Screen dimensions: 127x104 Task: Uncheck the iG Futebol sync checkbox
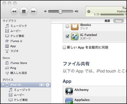(67, 36)
